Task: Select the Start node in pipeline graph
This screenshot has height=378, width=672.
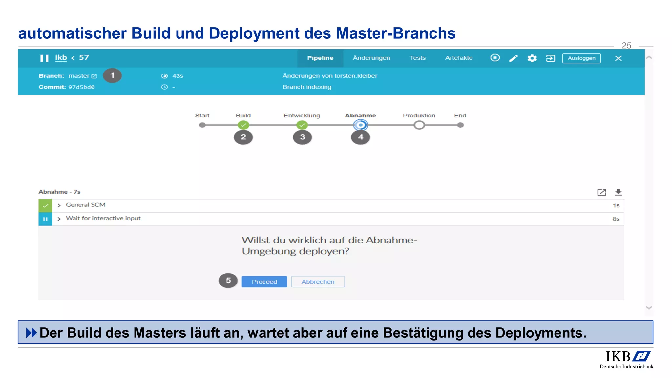Action: click(202, 125)
